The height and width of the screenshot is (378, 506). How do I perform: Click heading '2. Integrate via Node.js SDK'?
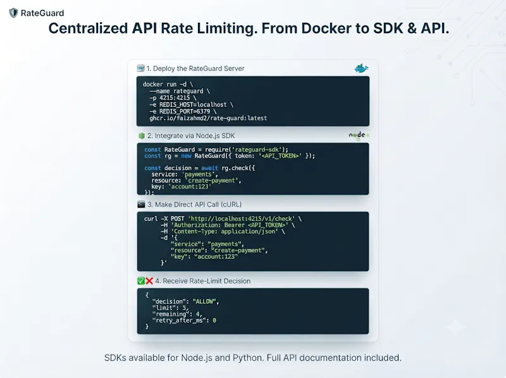click(191, 135)
